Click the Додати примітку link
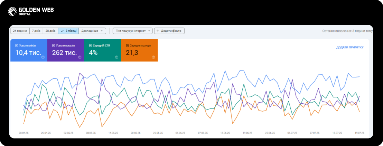The height and width of the screenshot is (146, 383). 350,47
